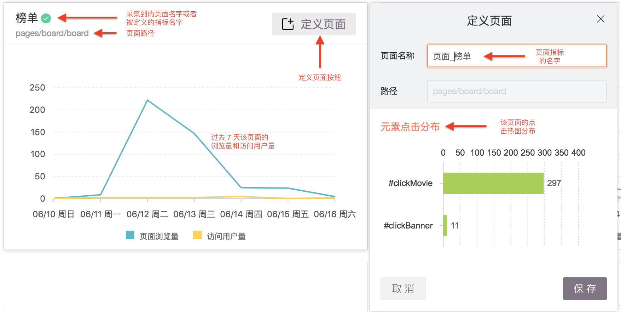The height and width of the screenshot is (312, 621).
Task: Click the #clickMovie axis label
Action: (x=410, y=183)
